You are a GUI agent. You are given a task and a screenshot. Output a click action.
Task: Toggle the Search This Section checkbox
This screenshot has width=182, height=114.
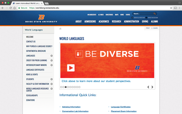[146, 18]
